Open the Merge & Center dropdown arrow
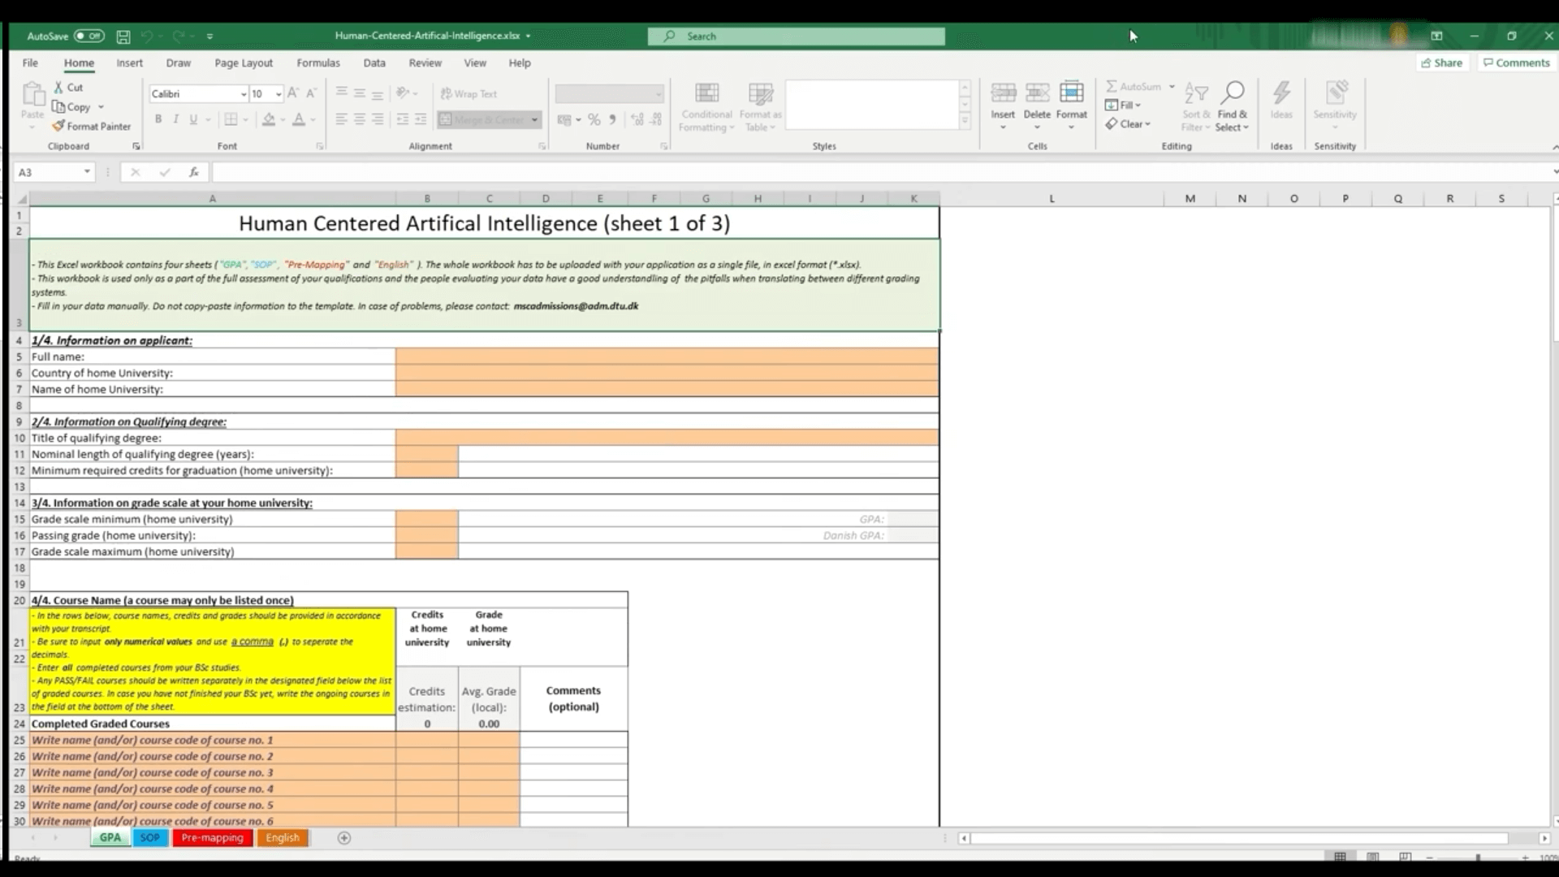Viewport: 1559px width, 877px height. coord(534,119)
